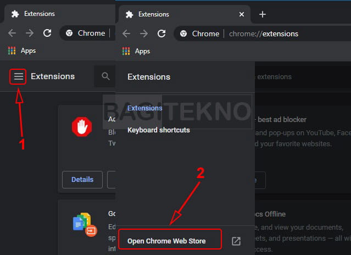Reload the page in the right browser window
Image resolution: width=351 pixels, height=255 pixels.
[161, 34]
